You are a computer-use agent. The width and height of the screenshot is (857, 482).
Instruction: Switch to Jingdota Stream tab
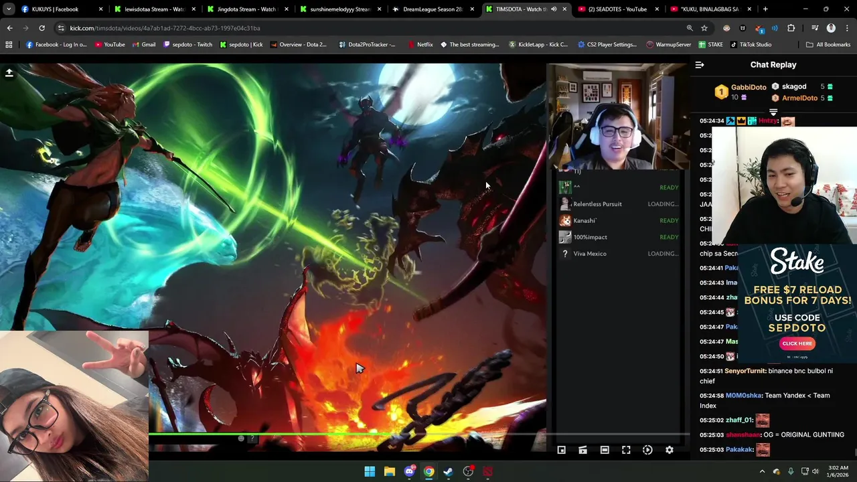[248, 9]
